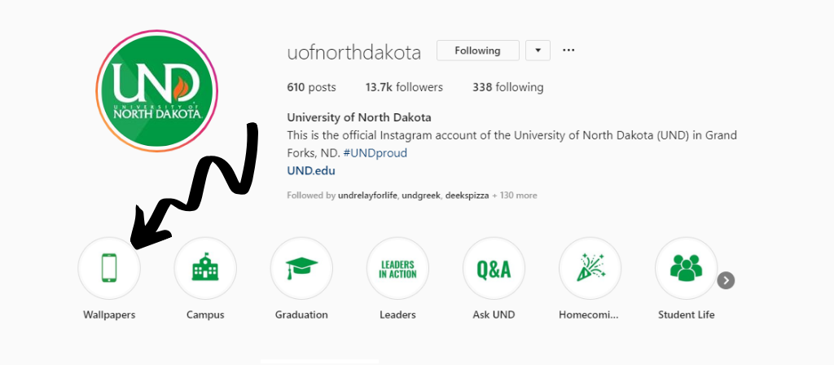The width and height of the screenshot is (834, 365).
Task: View the 13.7k followers list
Action: click(404, 87)
